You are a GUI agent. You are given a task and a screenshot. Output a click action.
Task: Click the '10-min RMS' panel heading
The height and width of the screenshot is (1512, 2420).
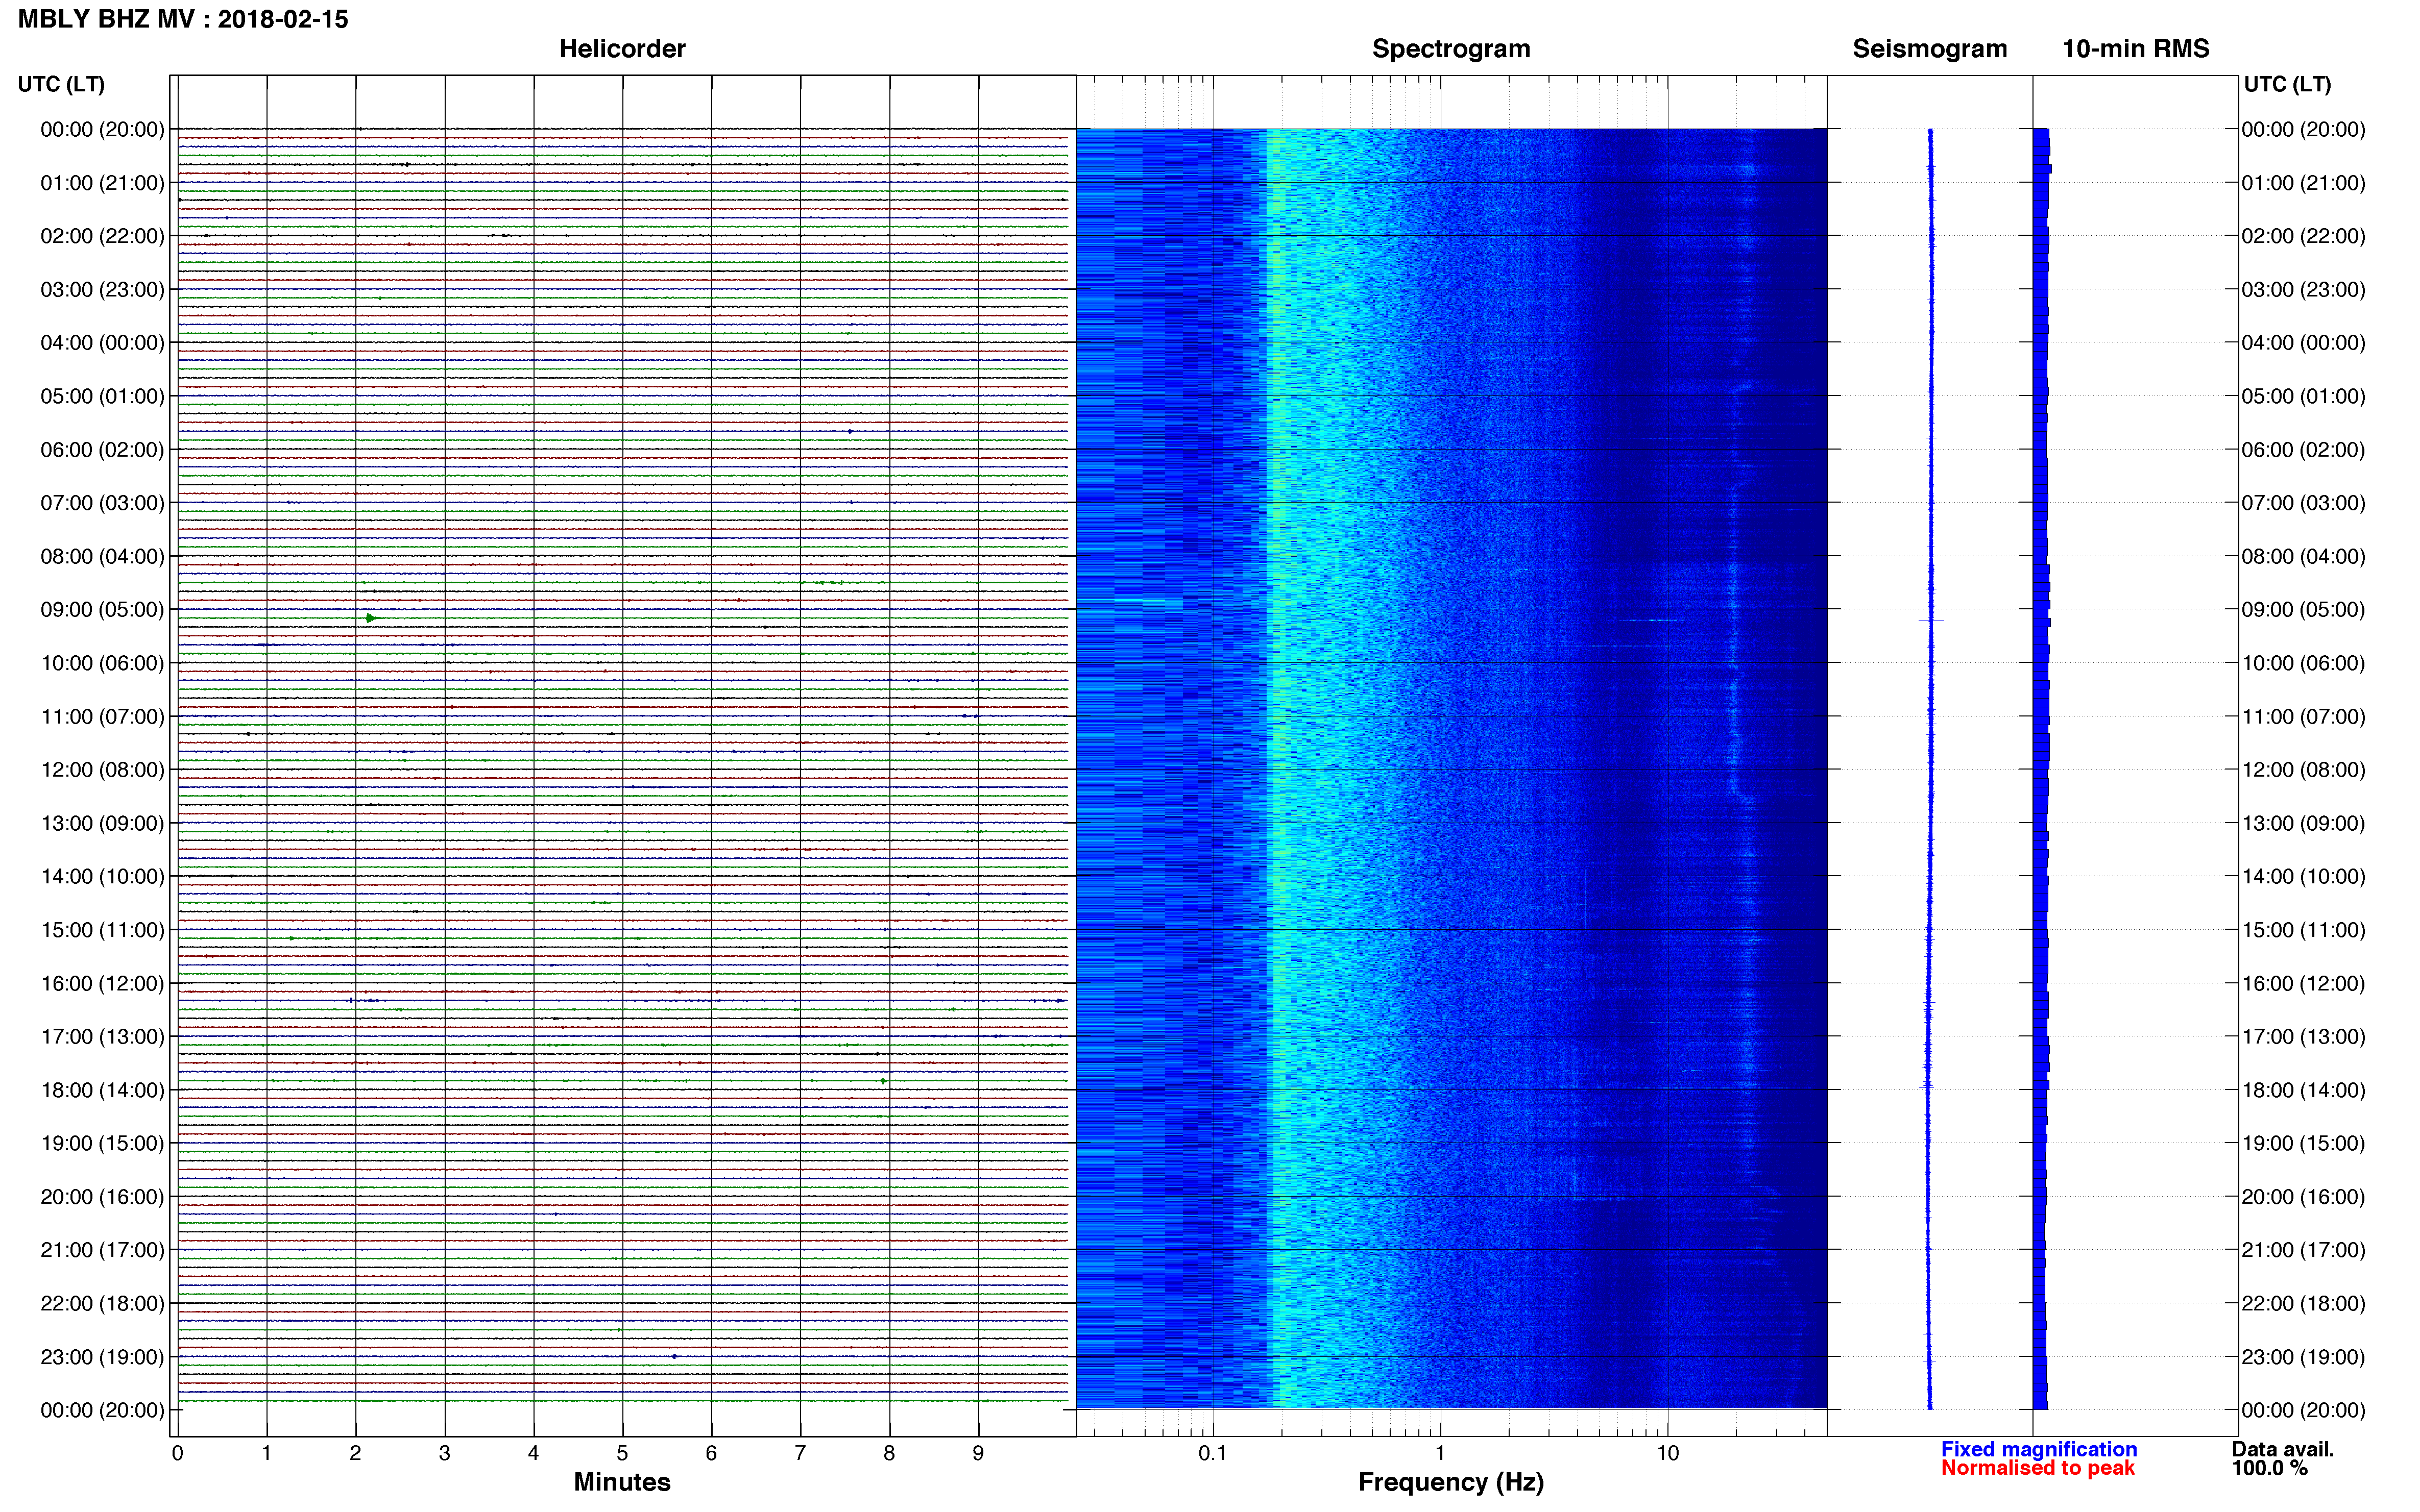[2136, 49]
